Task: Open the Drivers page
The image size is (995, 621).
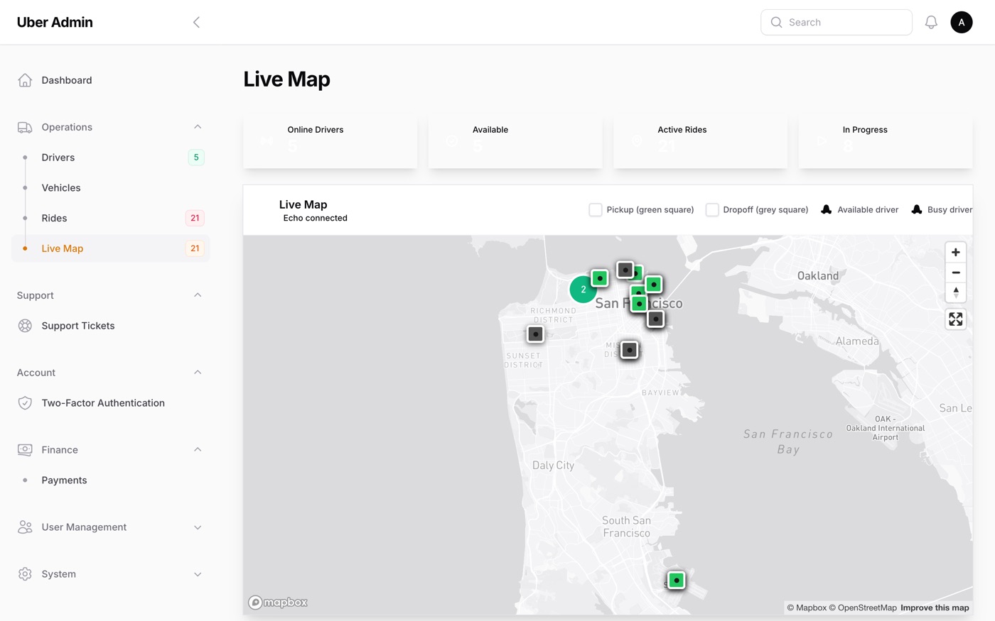Action: 111,158
